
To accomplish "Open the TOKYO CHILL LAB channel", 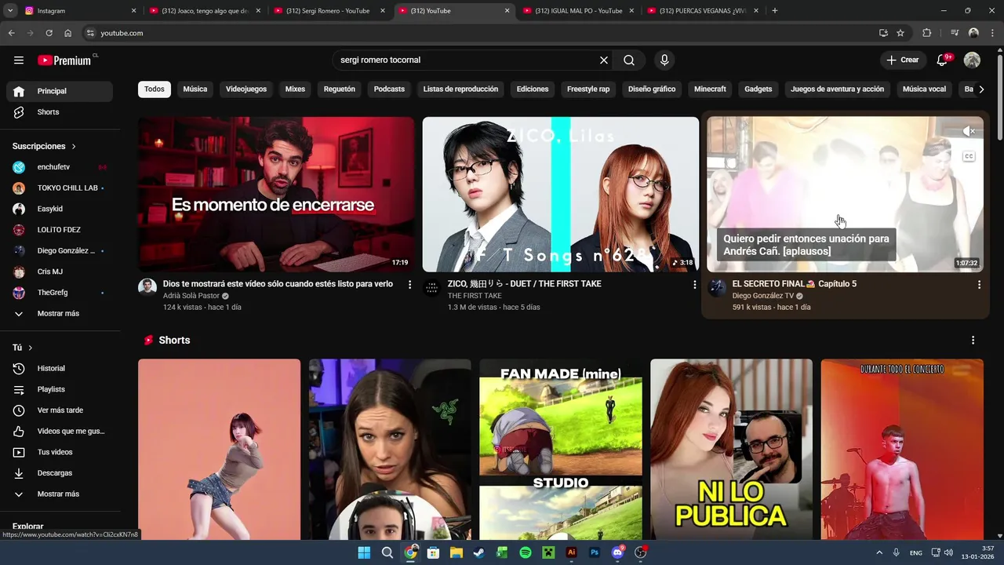I will (x=60, y=188).
